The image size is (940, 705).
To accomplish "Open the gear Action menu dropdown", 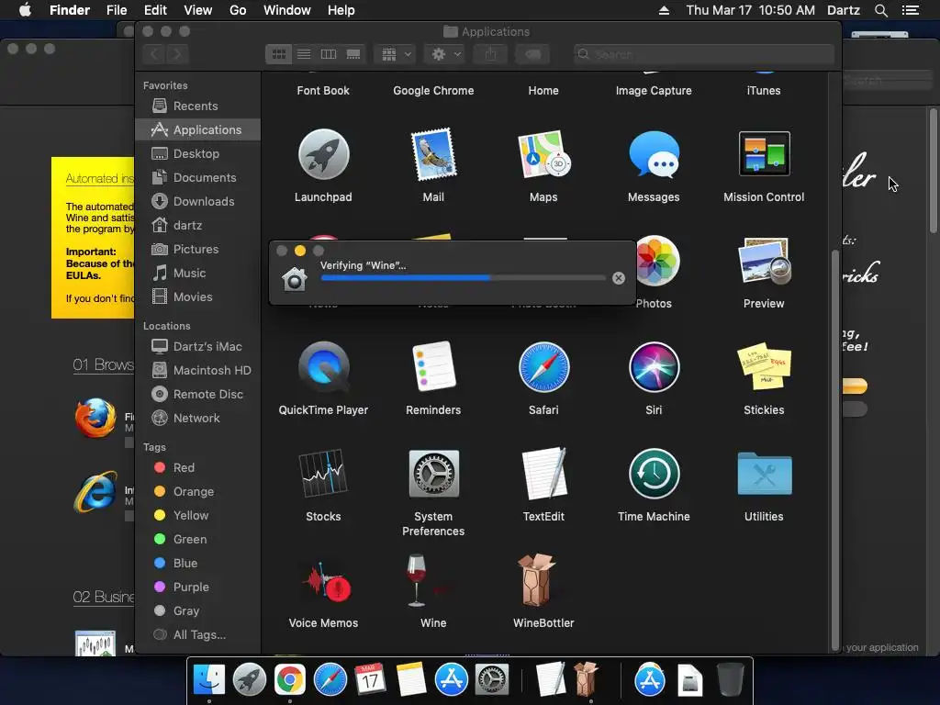I will (445, 54).
